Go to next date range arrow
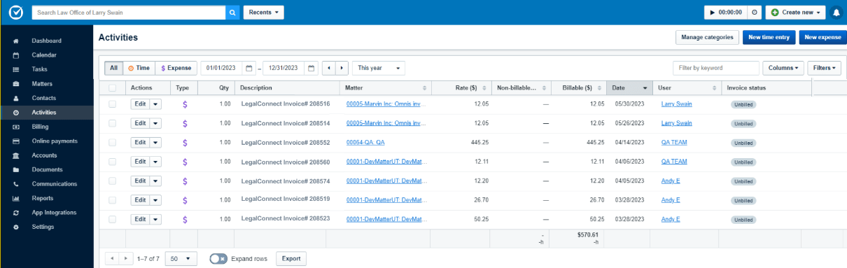The image size is (847, 268). (x=342, y=68)
